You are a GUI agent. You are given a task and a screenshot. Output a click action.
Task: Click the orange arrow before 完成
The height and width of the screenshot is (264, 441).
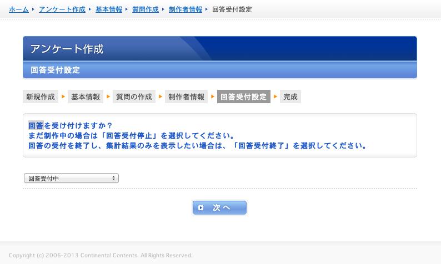pos(275,97)
